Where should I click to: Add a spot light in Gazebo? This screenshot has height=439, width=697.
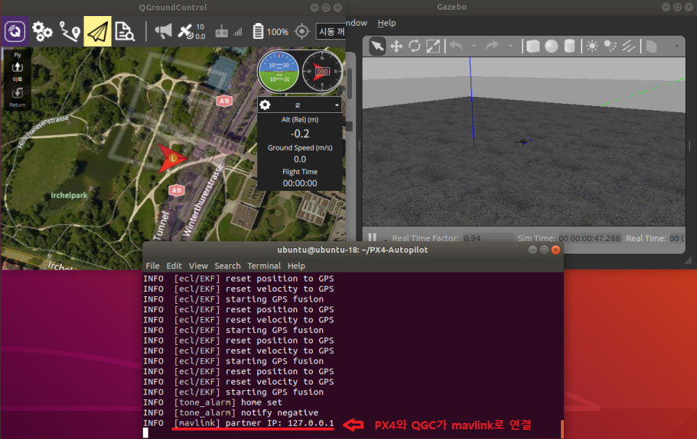point(611,46)
